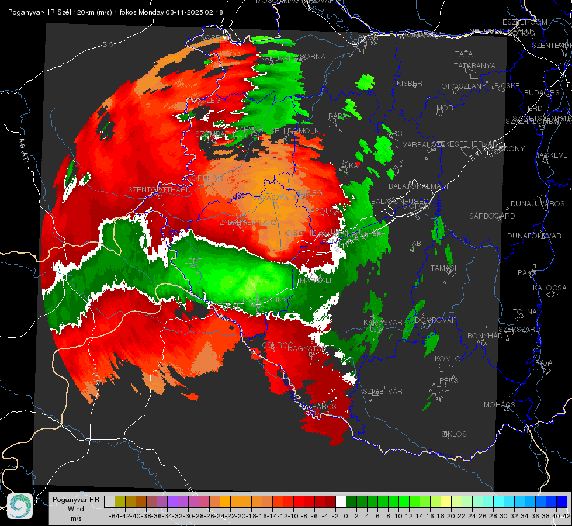The image size is (572, 526).
Task: Click the SZEKSZARD label
Action: [x=519, y=329]
